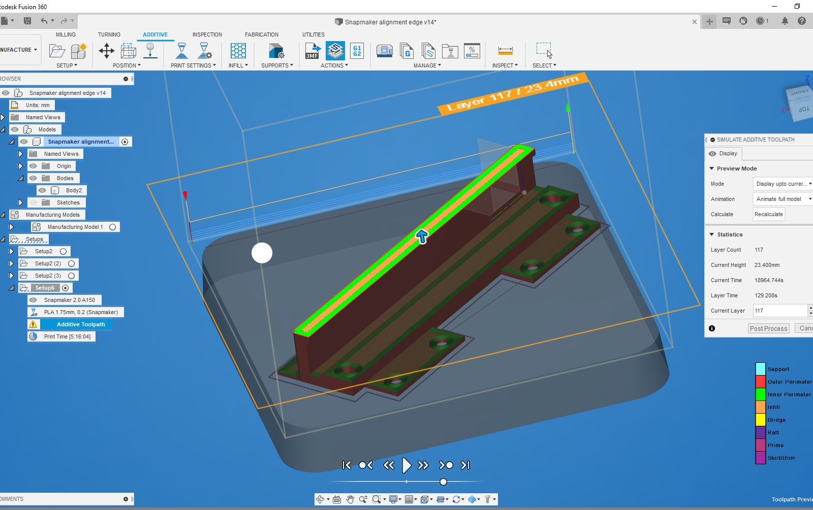Click the Supports generation icon
The width and height of the screenshot is (813, 510).
(276, 51)
